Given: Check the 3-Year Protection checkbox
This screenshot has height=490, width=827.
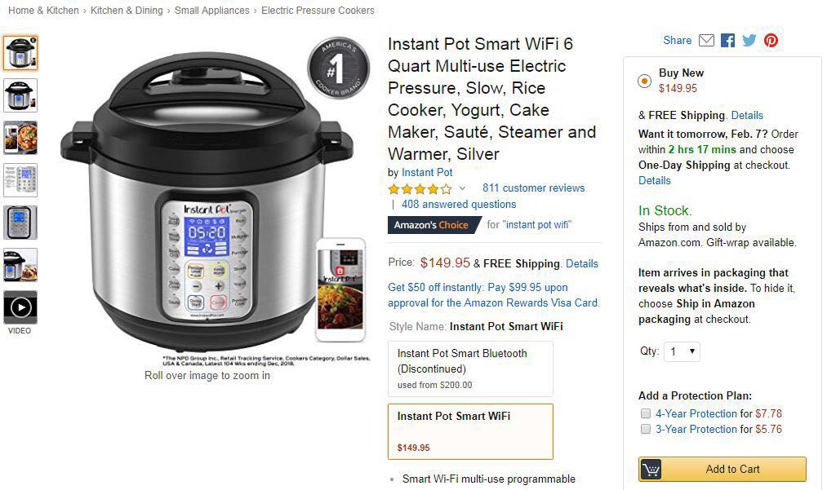Looking at the screenshot, I should click(645, 429).
